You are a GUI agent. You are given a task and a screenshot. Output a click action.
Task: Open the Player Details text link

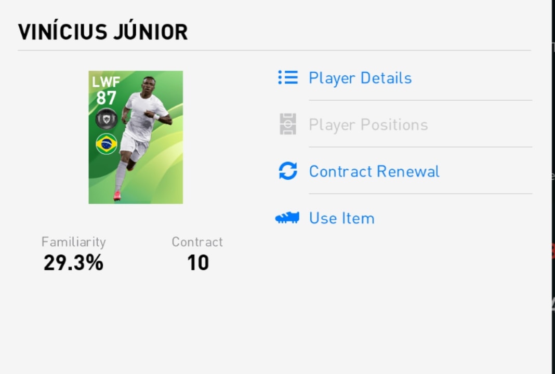click(360, 78)
